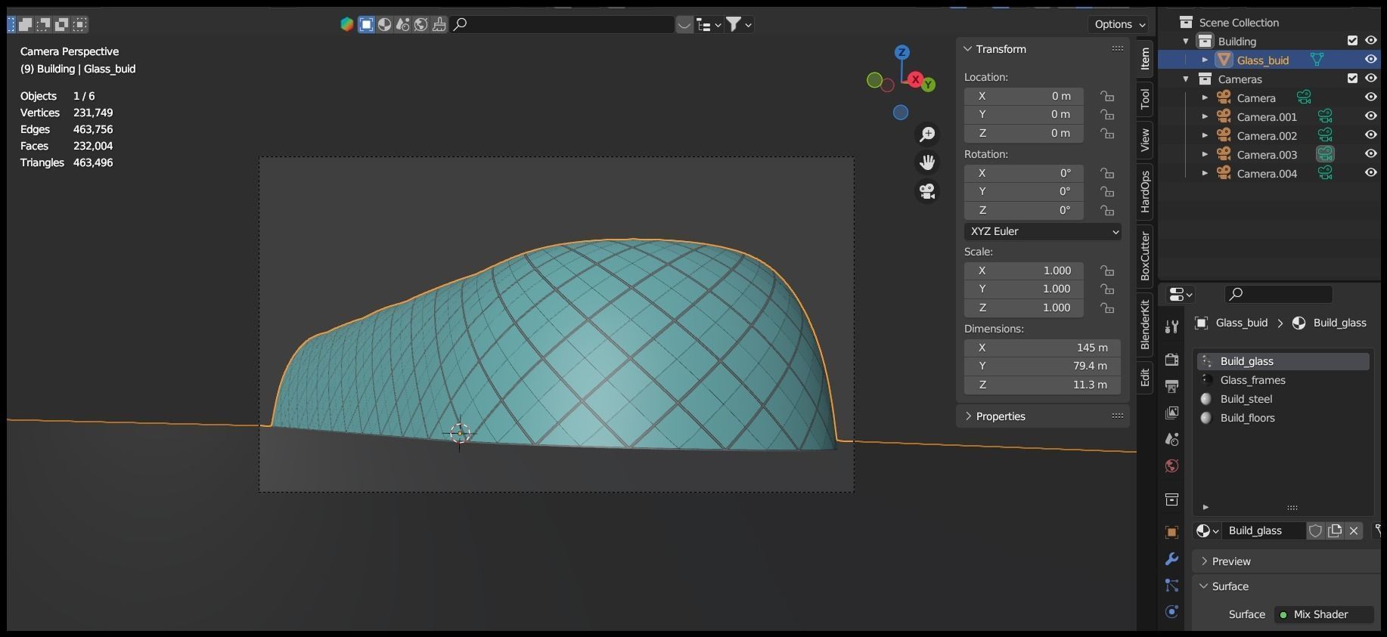The height and width of the screenshot is (637, 1387).
Task: Switch to the View sidebar tab
Action: pyautogui.click(x=1145, y=140)
